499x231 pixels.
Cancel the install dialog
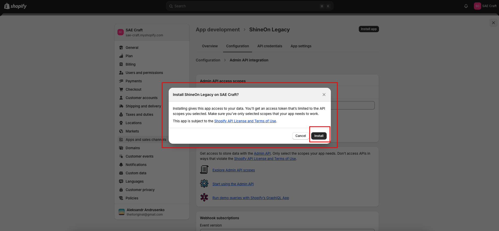tap(300, 136)
